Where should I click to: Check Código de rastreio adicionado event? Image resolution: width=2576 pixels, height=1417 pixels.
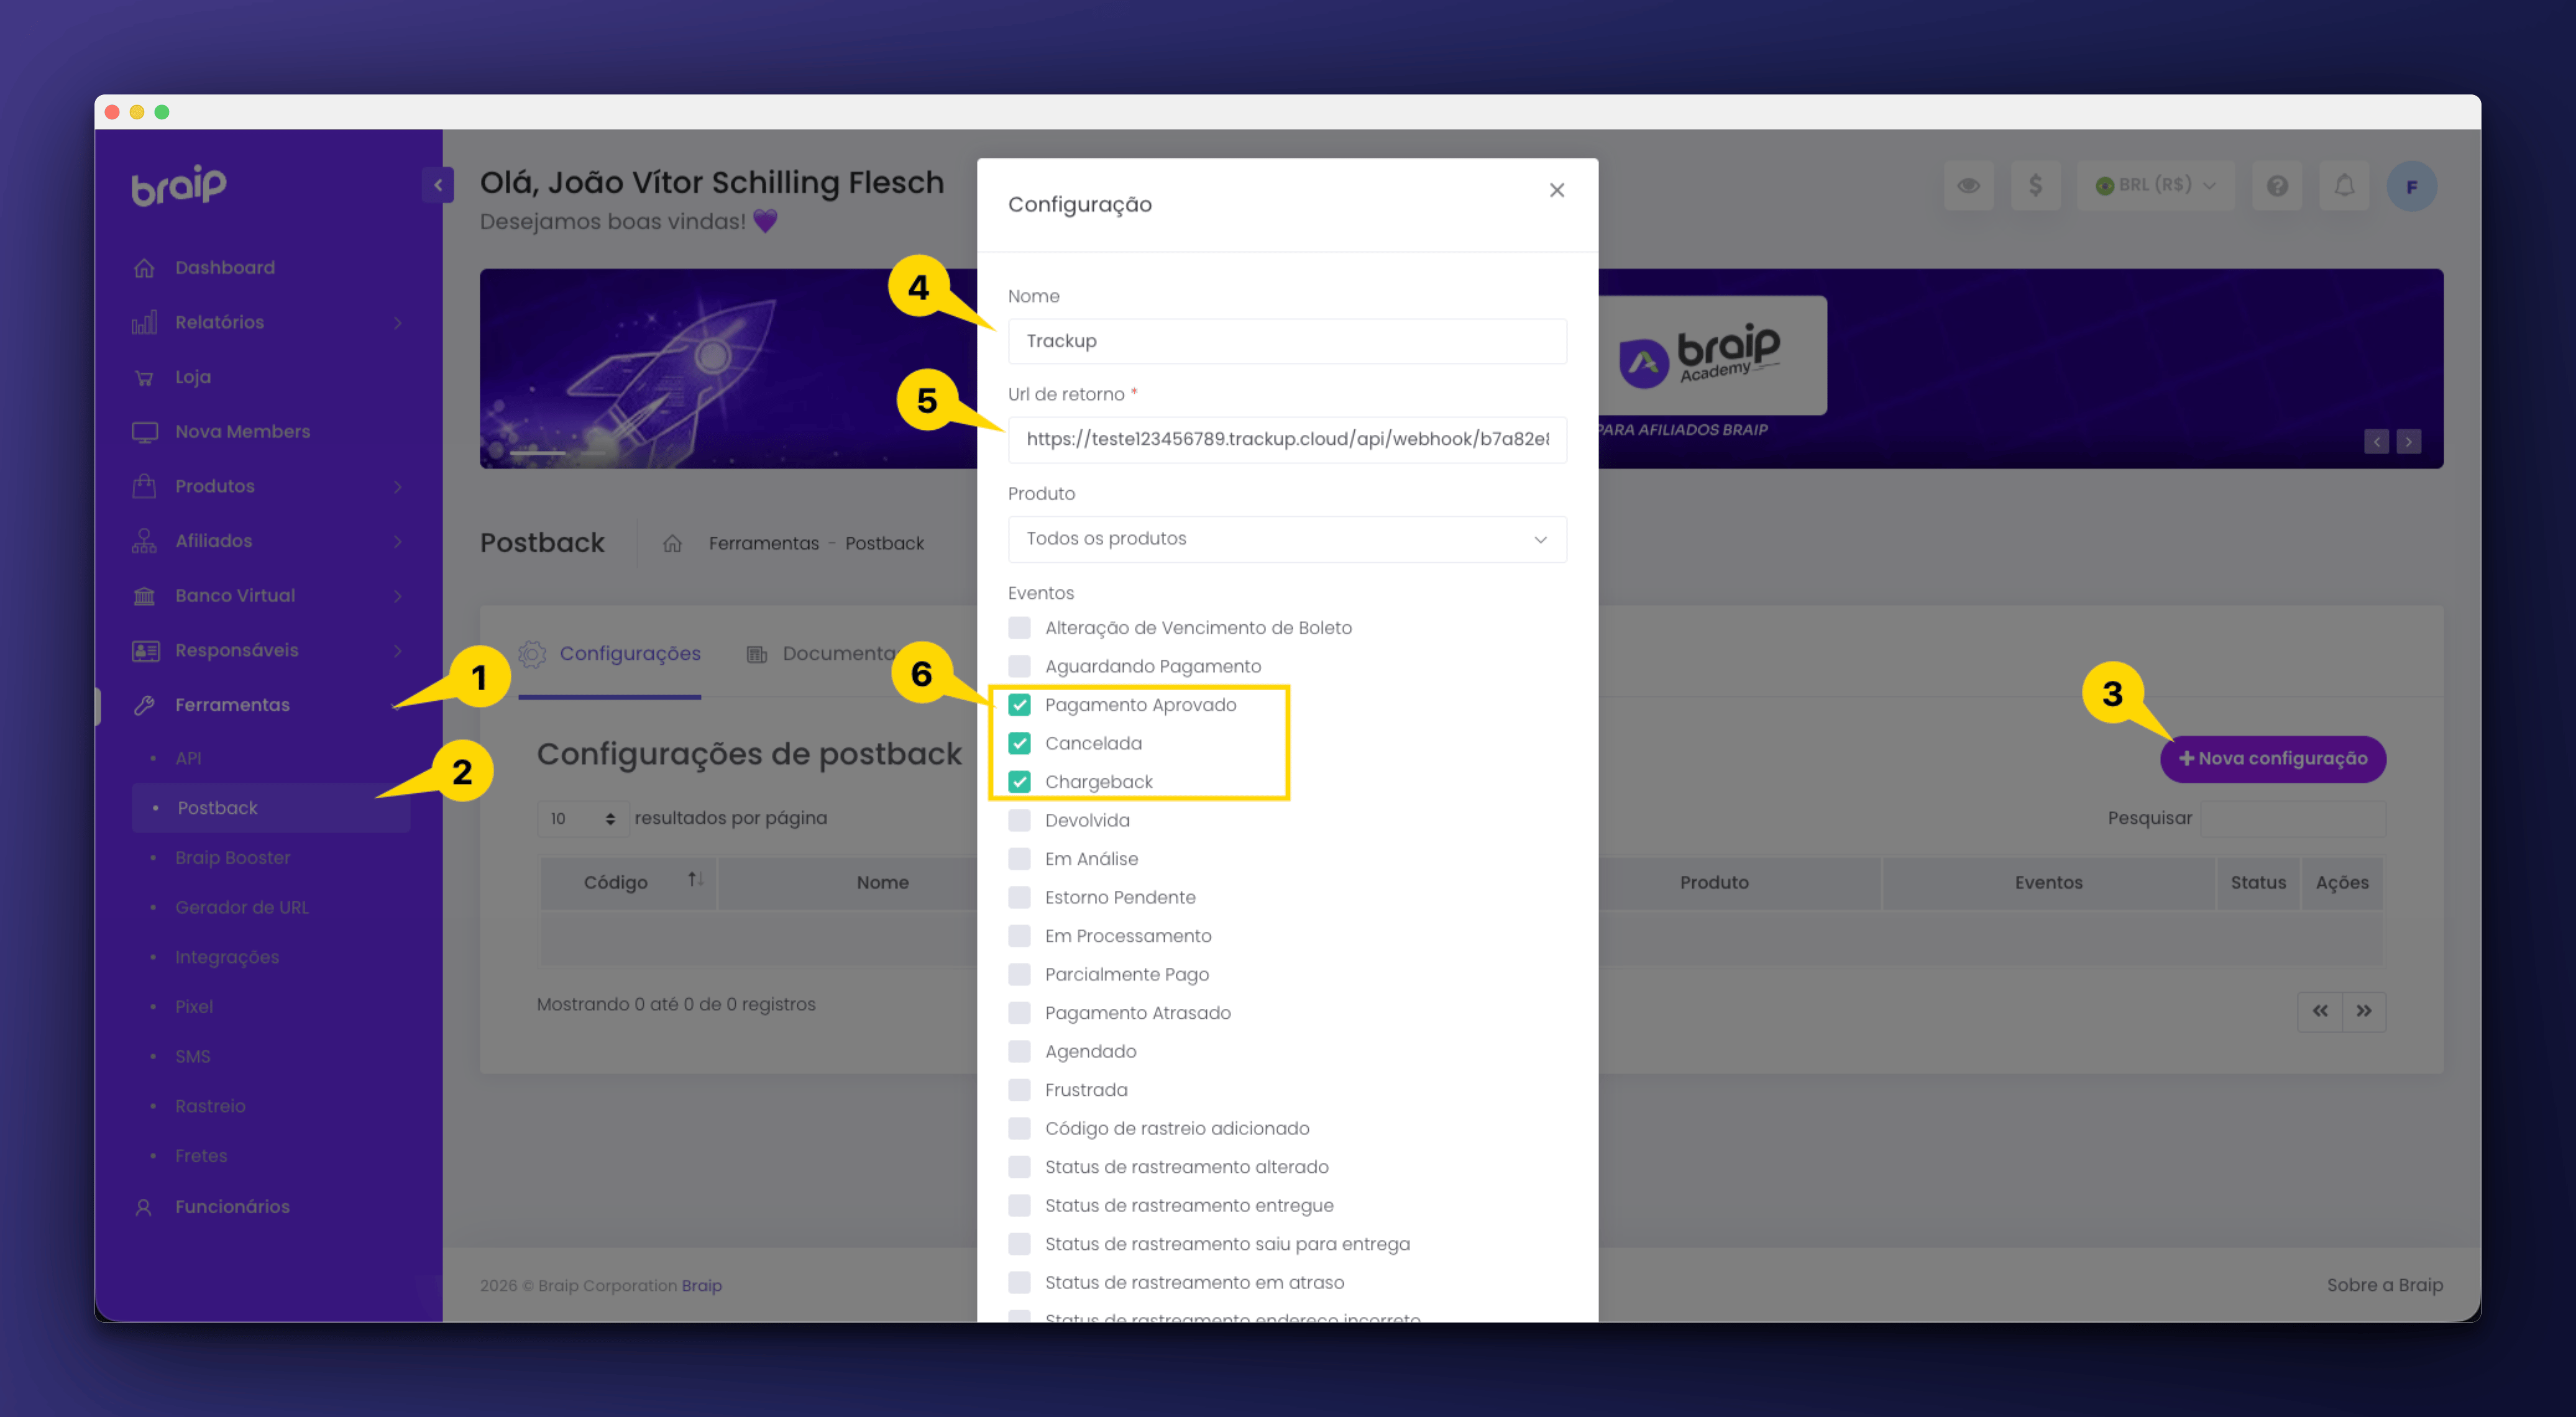tap(1019, 1128)
